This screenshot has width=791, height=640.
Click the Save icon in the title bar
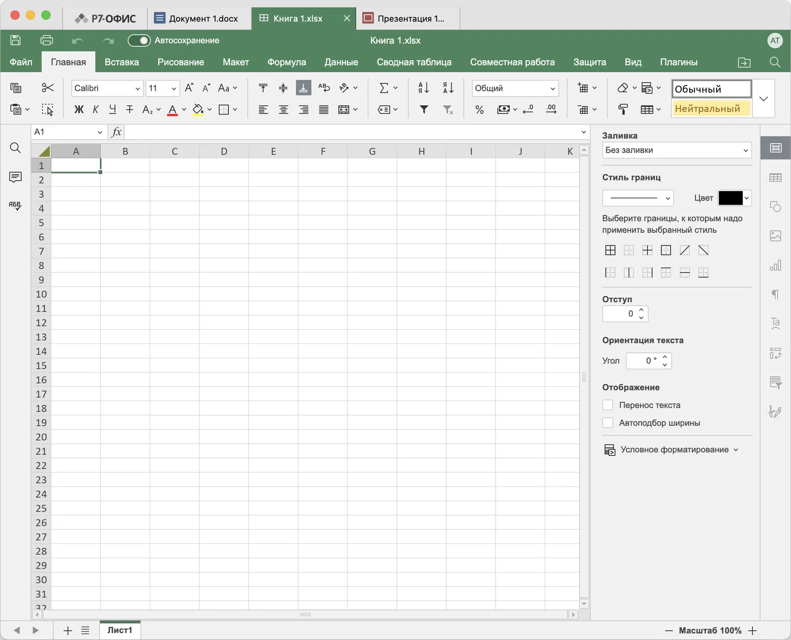click(15, 40)
